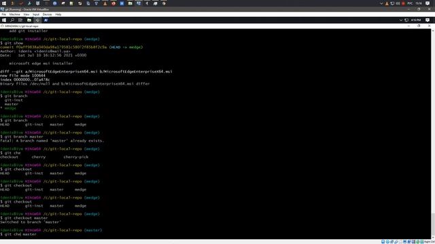Open the folder icon in host taskbar

(x=130, y=3)
